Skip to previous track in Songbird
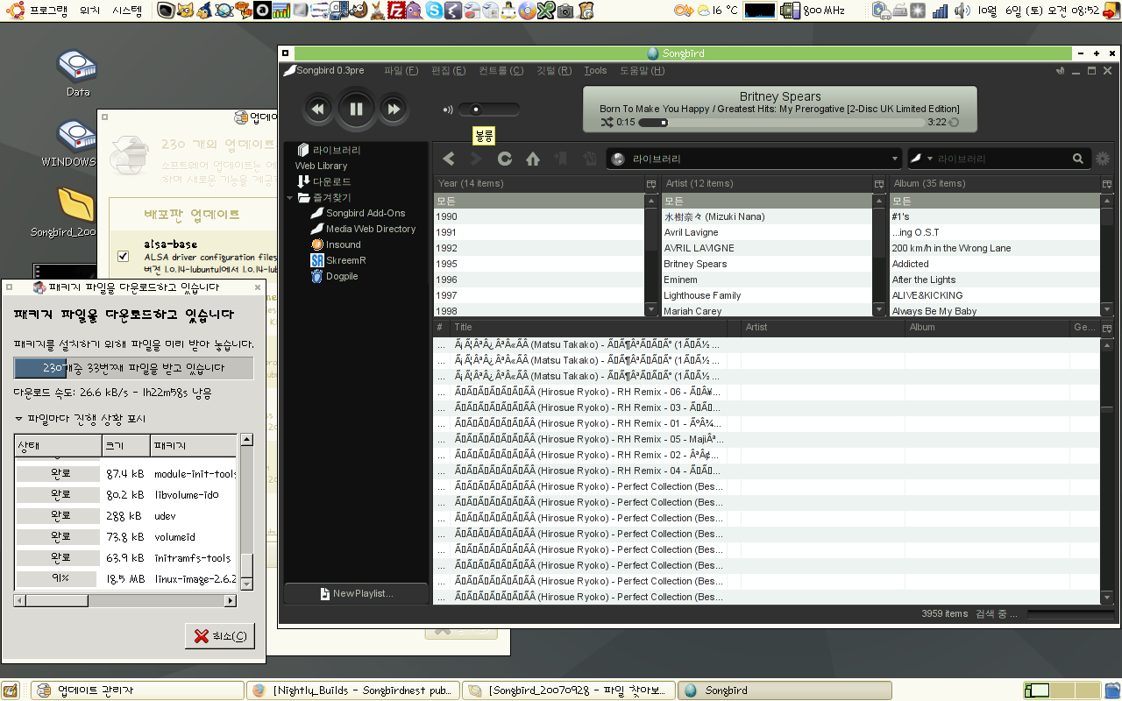1122x701 pixels. tap(318, 109)
